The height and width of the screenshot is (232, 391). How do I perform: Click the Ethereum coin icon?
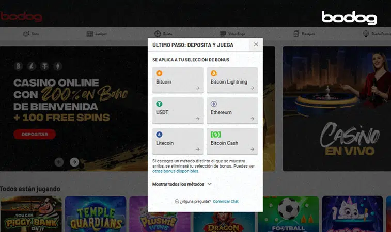click(214, 104)
